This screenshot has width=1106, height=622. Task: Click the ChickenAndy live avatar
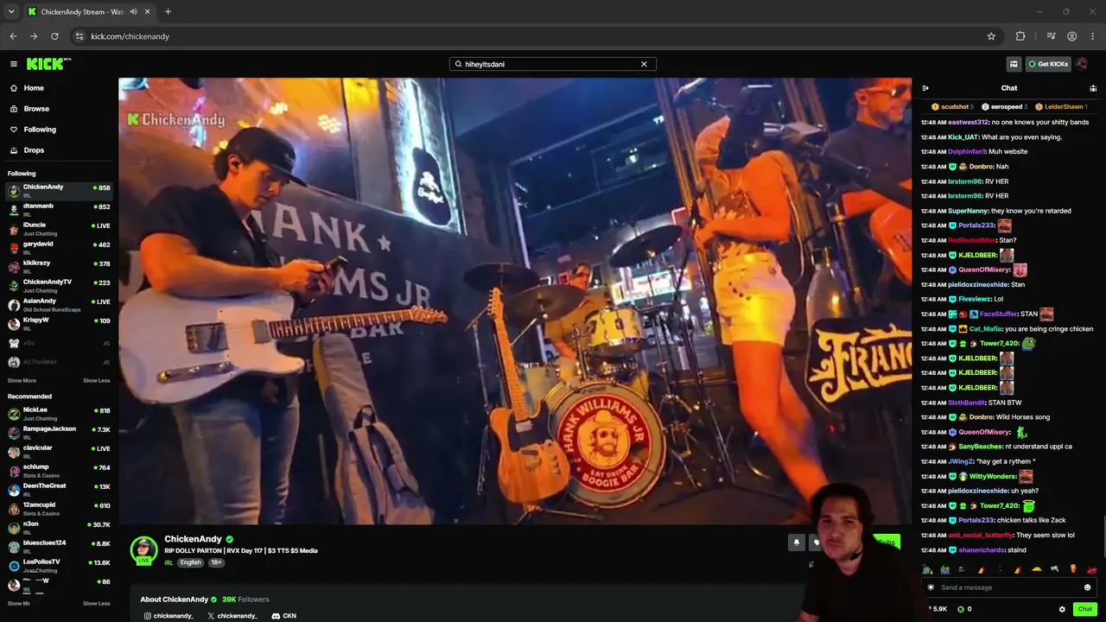pos(143,549)
